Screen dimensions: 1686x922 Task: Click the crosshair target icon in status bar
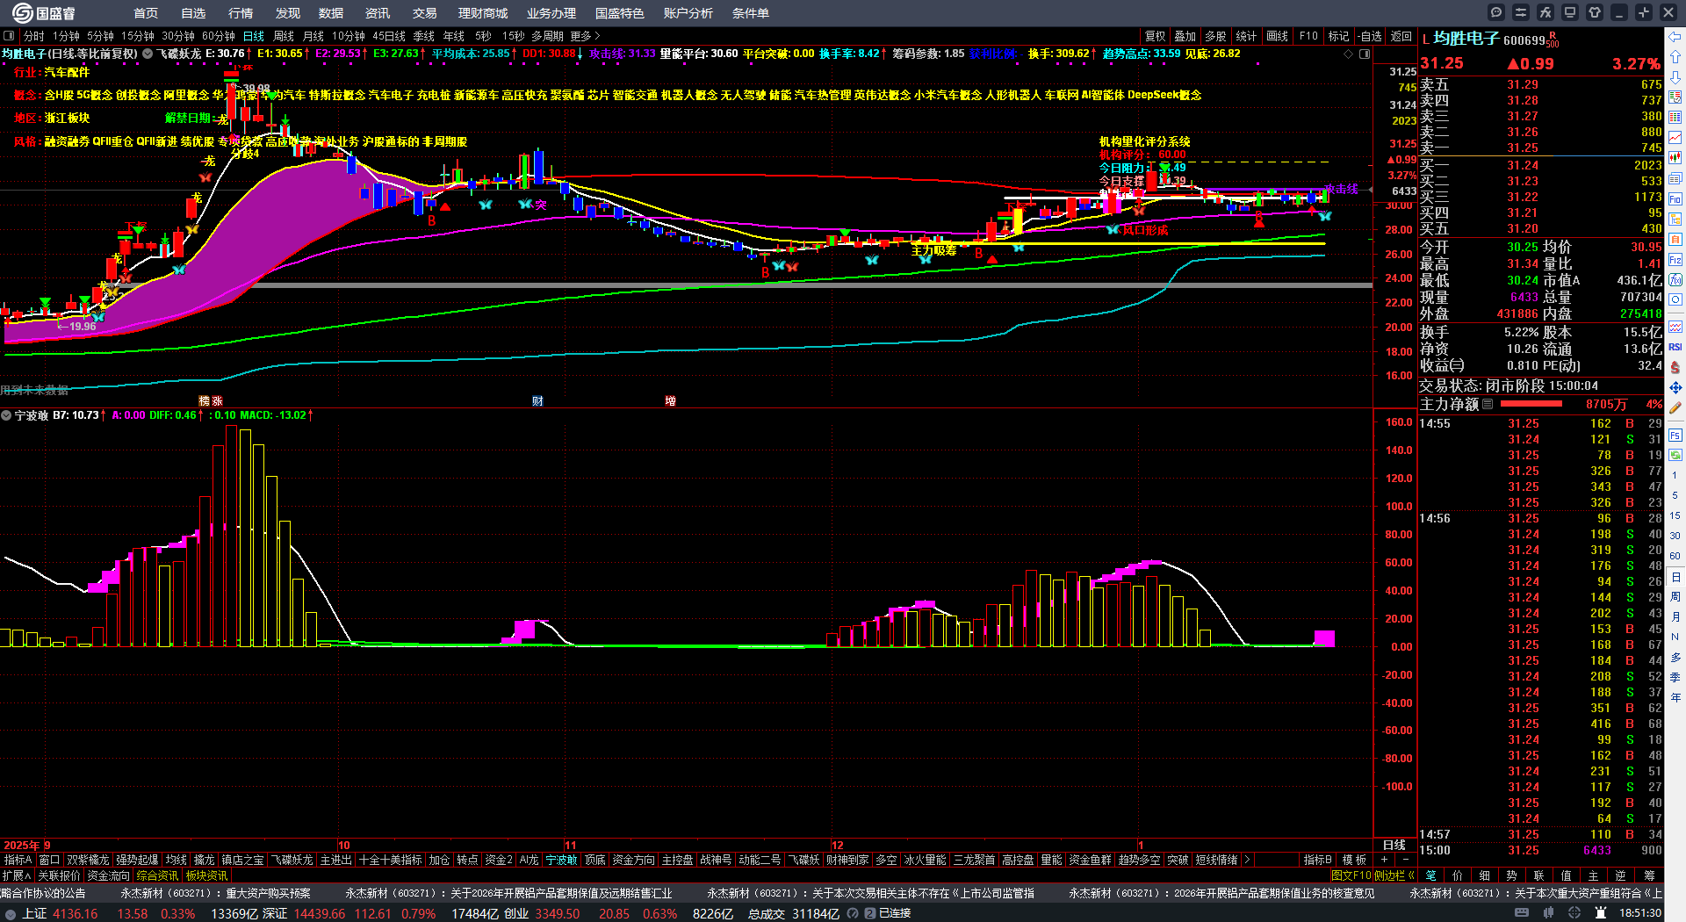pyautogui.click(x=1574, y=913)
